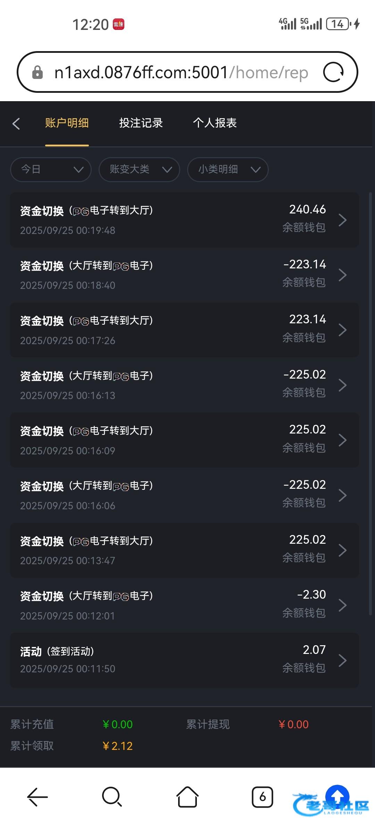Select the 账户明细 tab

coord(67,123)
